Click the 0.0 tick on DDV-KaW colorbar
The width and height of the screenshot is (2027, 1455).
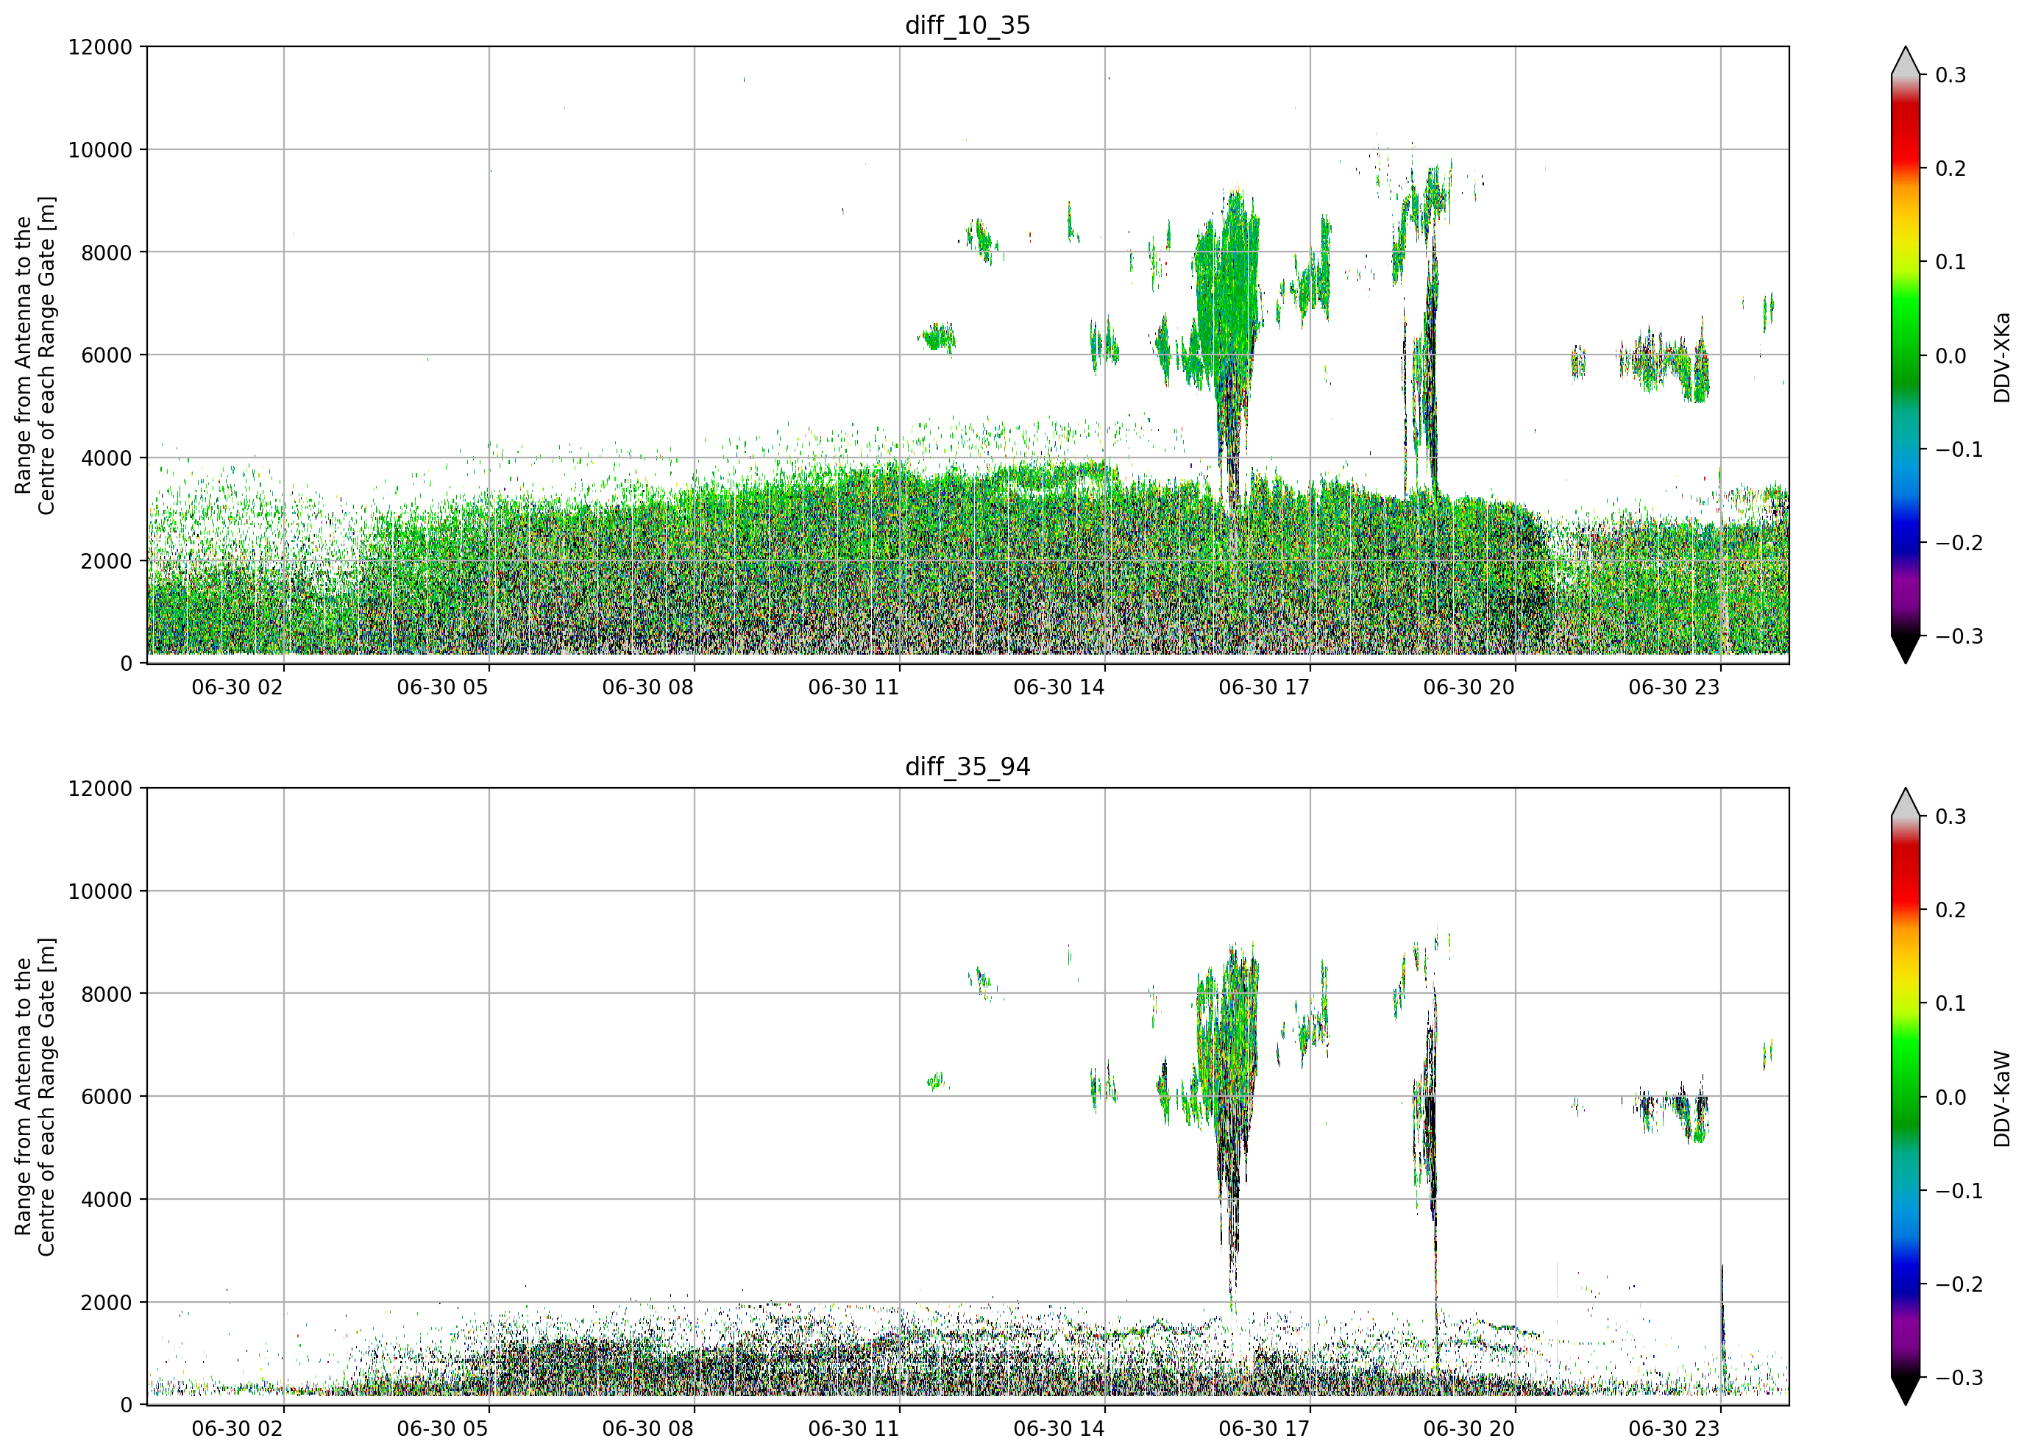point(1951,1098)
